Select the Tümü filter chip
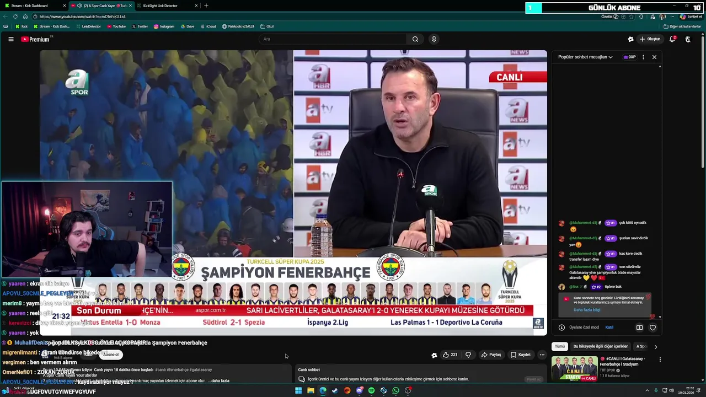 pos(560,346)
